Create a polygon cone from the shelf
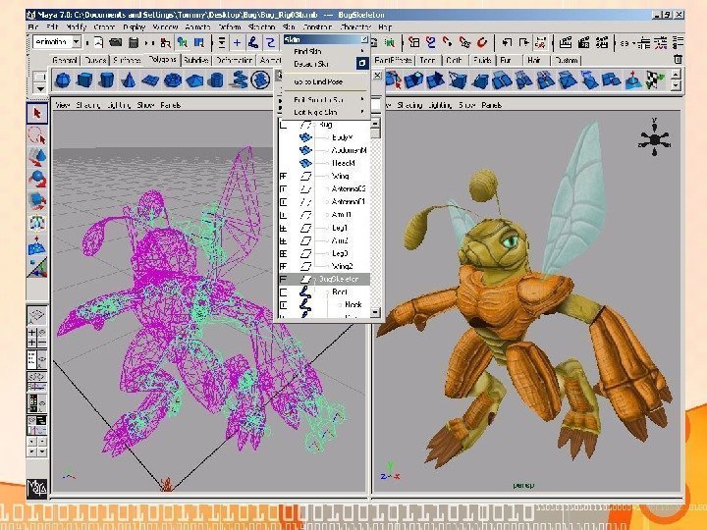 [129, 80]
